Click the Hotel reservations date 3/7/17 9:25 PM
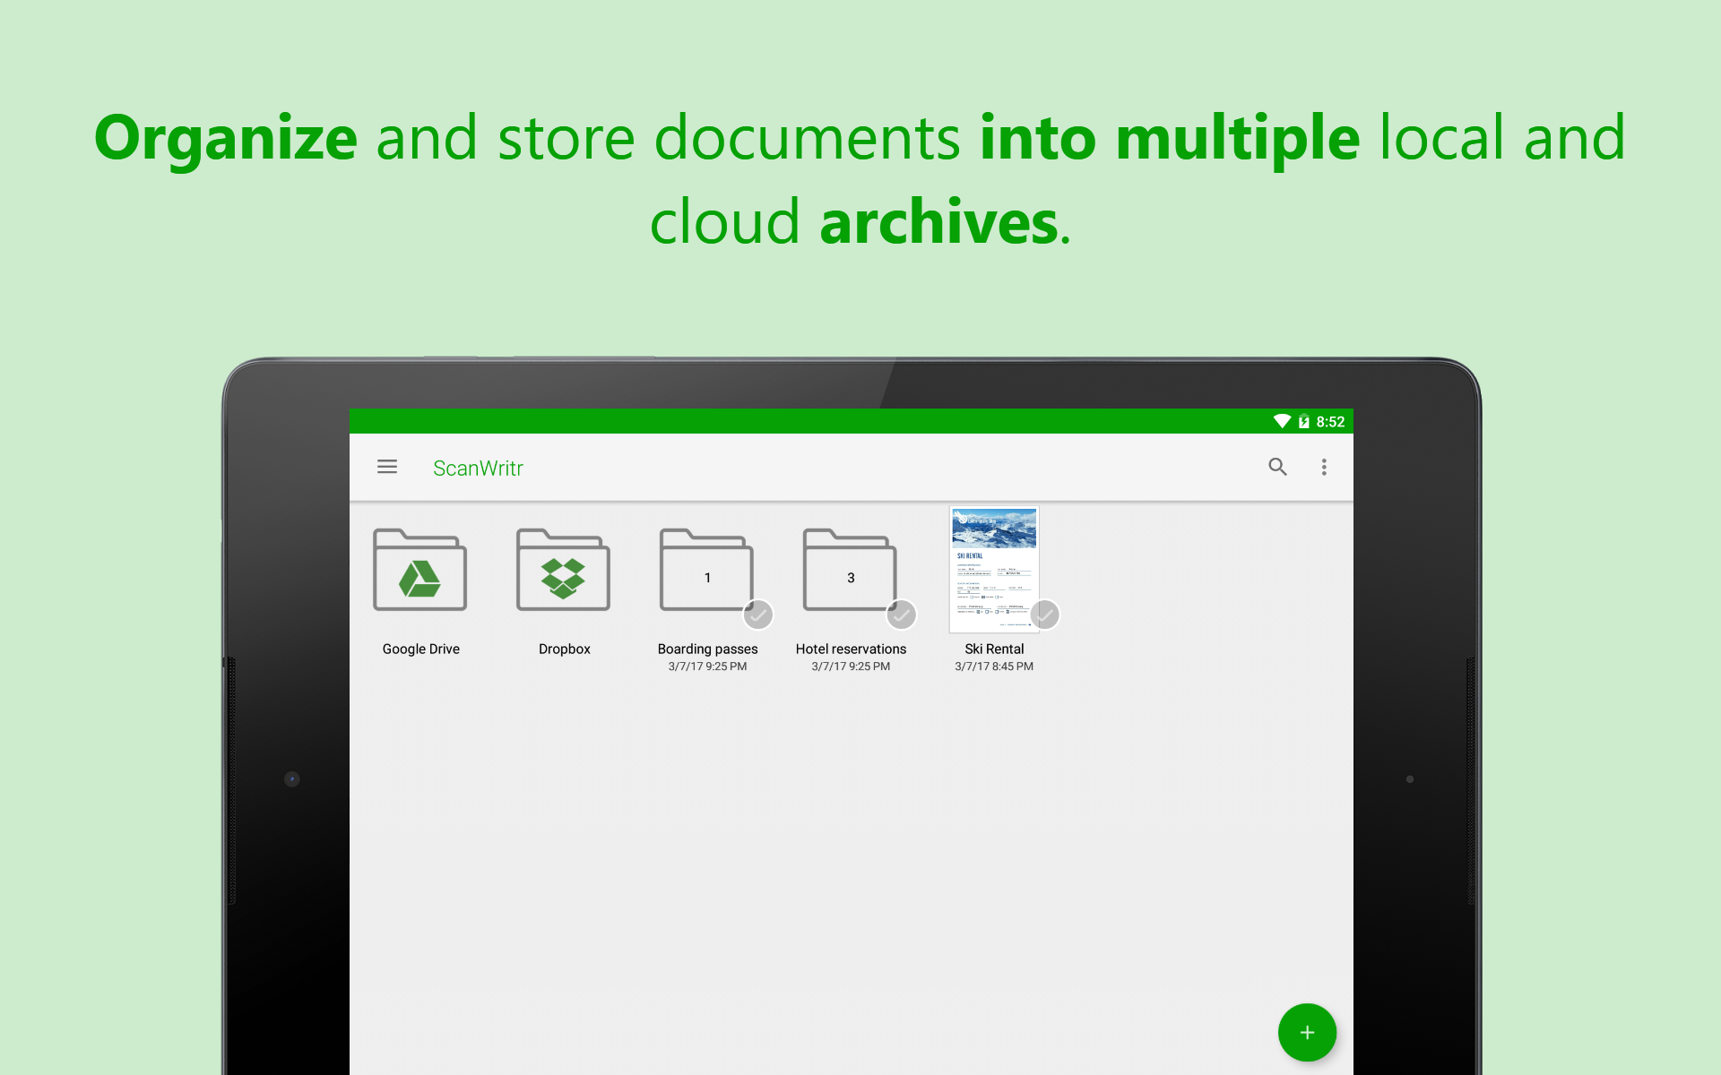1721x1075 pixels. click(x=851, y=666)
